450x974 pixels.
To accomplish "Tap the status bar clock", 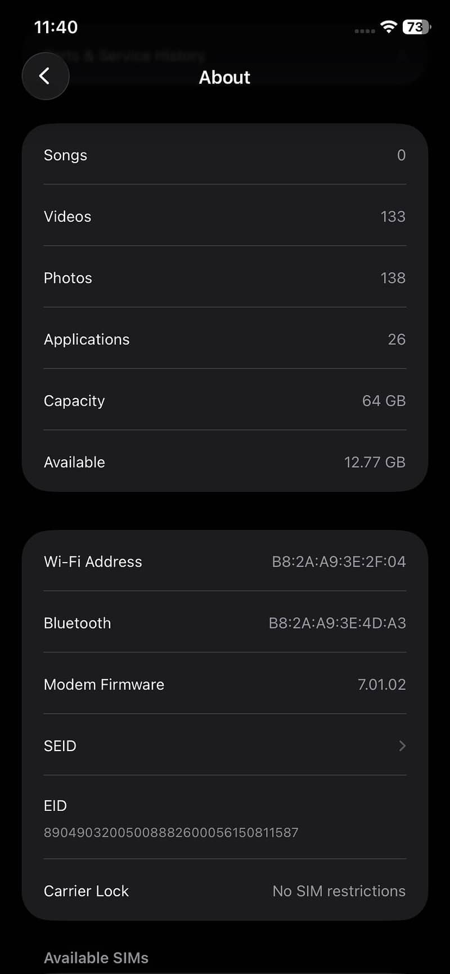I will click(x=56, y=27).
